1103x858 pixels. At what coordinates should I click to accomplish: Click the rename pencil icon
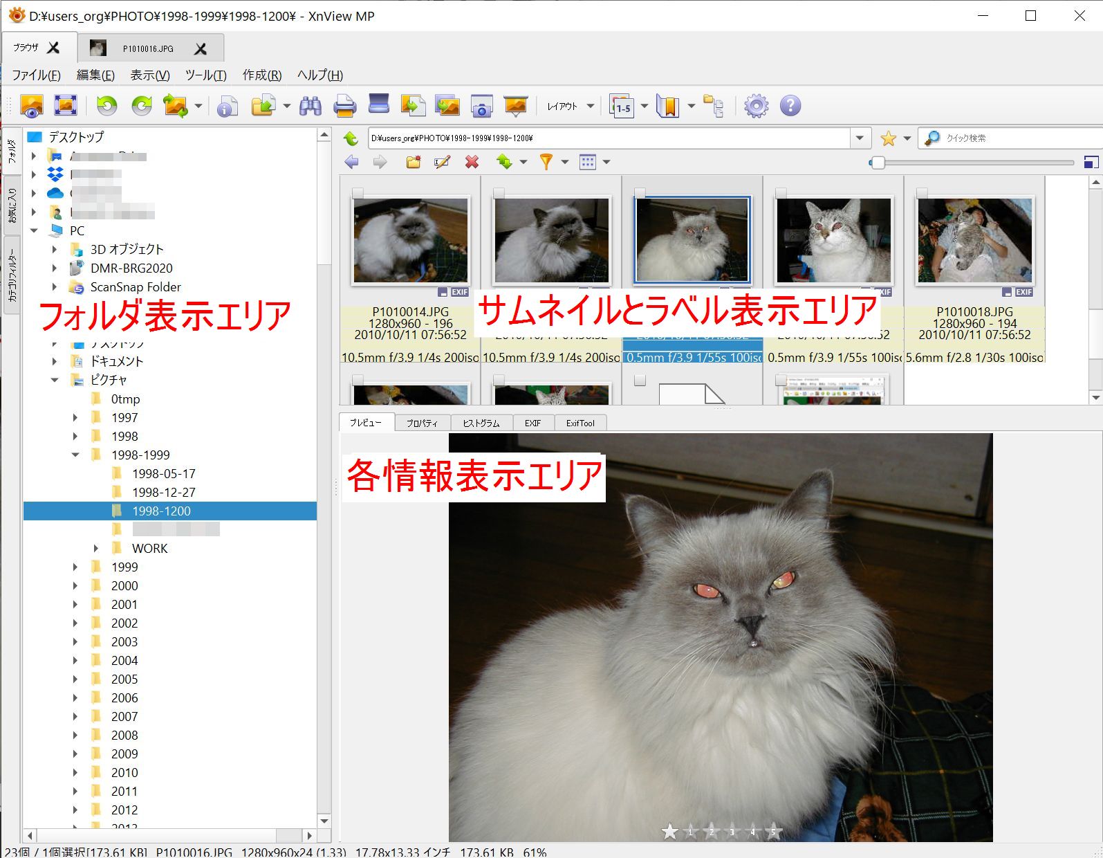(x=442, y=162)
